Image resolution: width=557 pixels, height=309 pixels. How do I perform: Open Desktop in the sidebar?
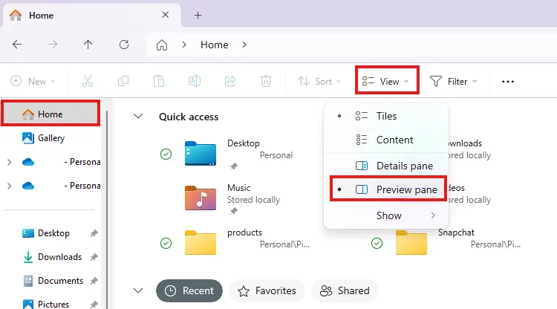click(x=53, y=233)
